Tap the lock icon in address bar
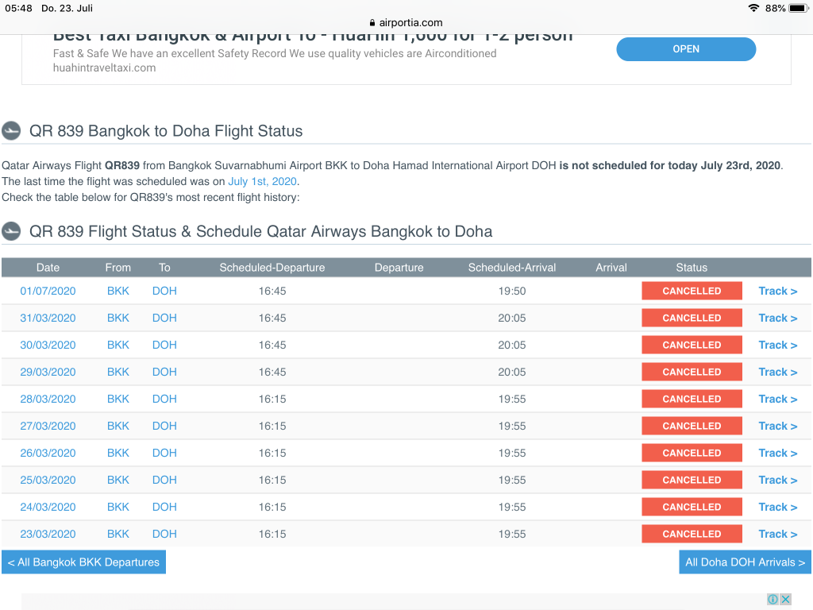The height and width of the screenshot is (610, 813). pyautogui.click(x=372, y=23)
